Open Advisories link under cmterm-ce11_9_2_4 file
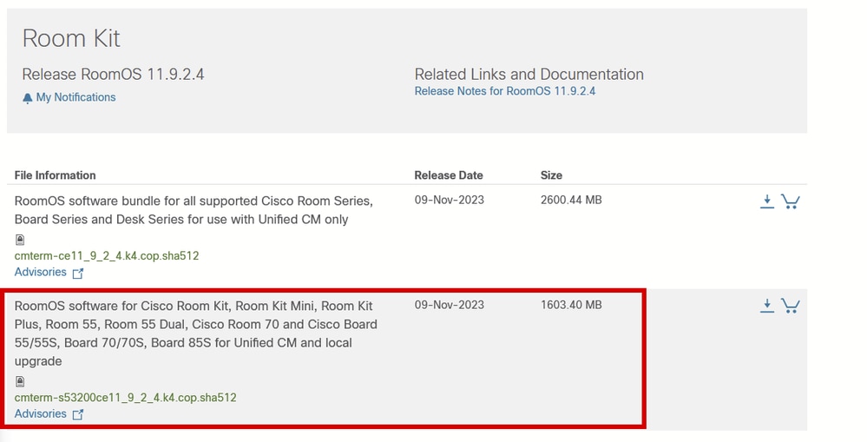867x442 pixels. (x=41, y=272)
